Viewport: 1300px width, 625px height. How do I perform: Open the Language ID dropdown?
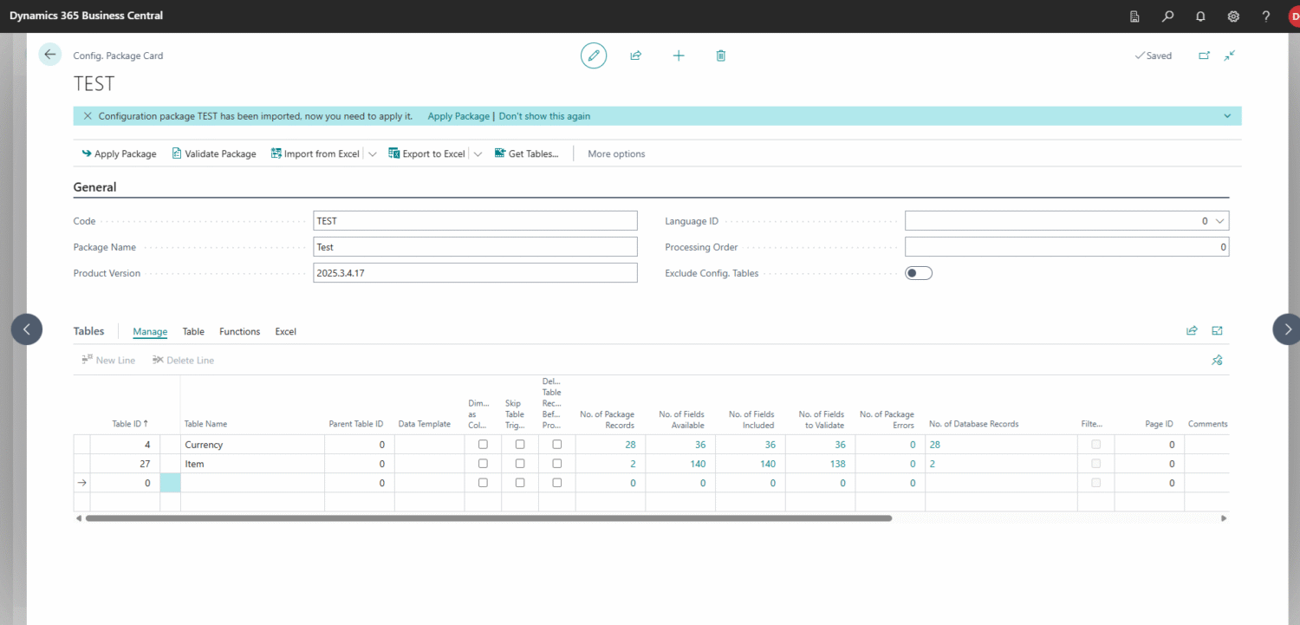click(1220, 221)
